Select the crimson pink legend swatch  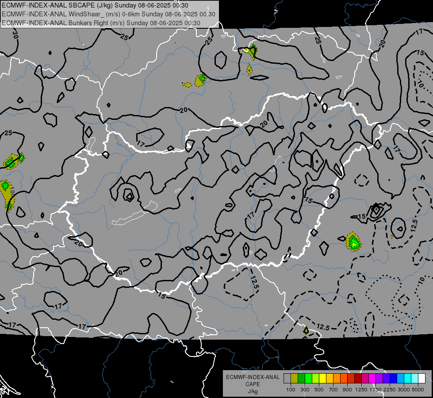[x=365, y=379]
